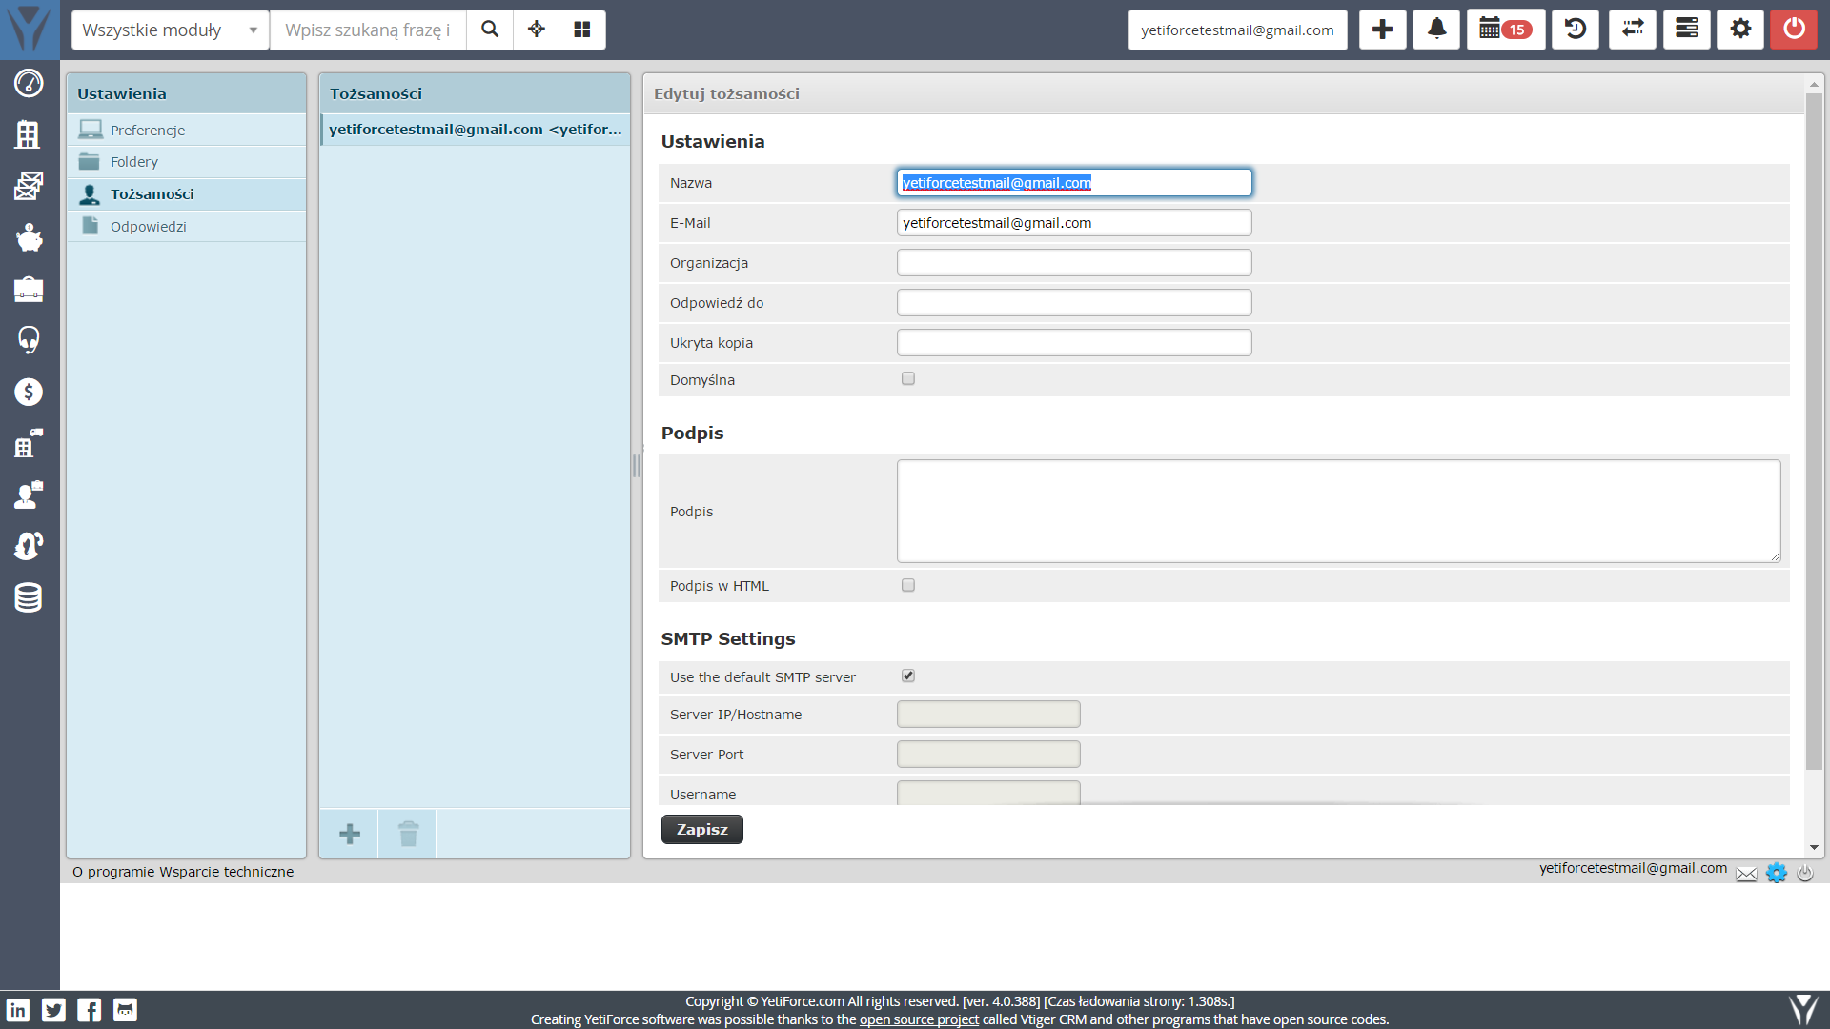Click the Organizacja input field
The height and width of the screenshot is (1029, 1830).
point(1074,263)
